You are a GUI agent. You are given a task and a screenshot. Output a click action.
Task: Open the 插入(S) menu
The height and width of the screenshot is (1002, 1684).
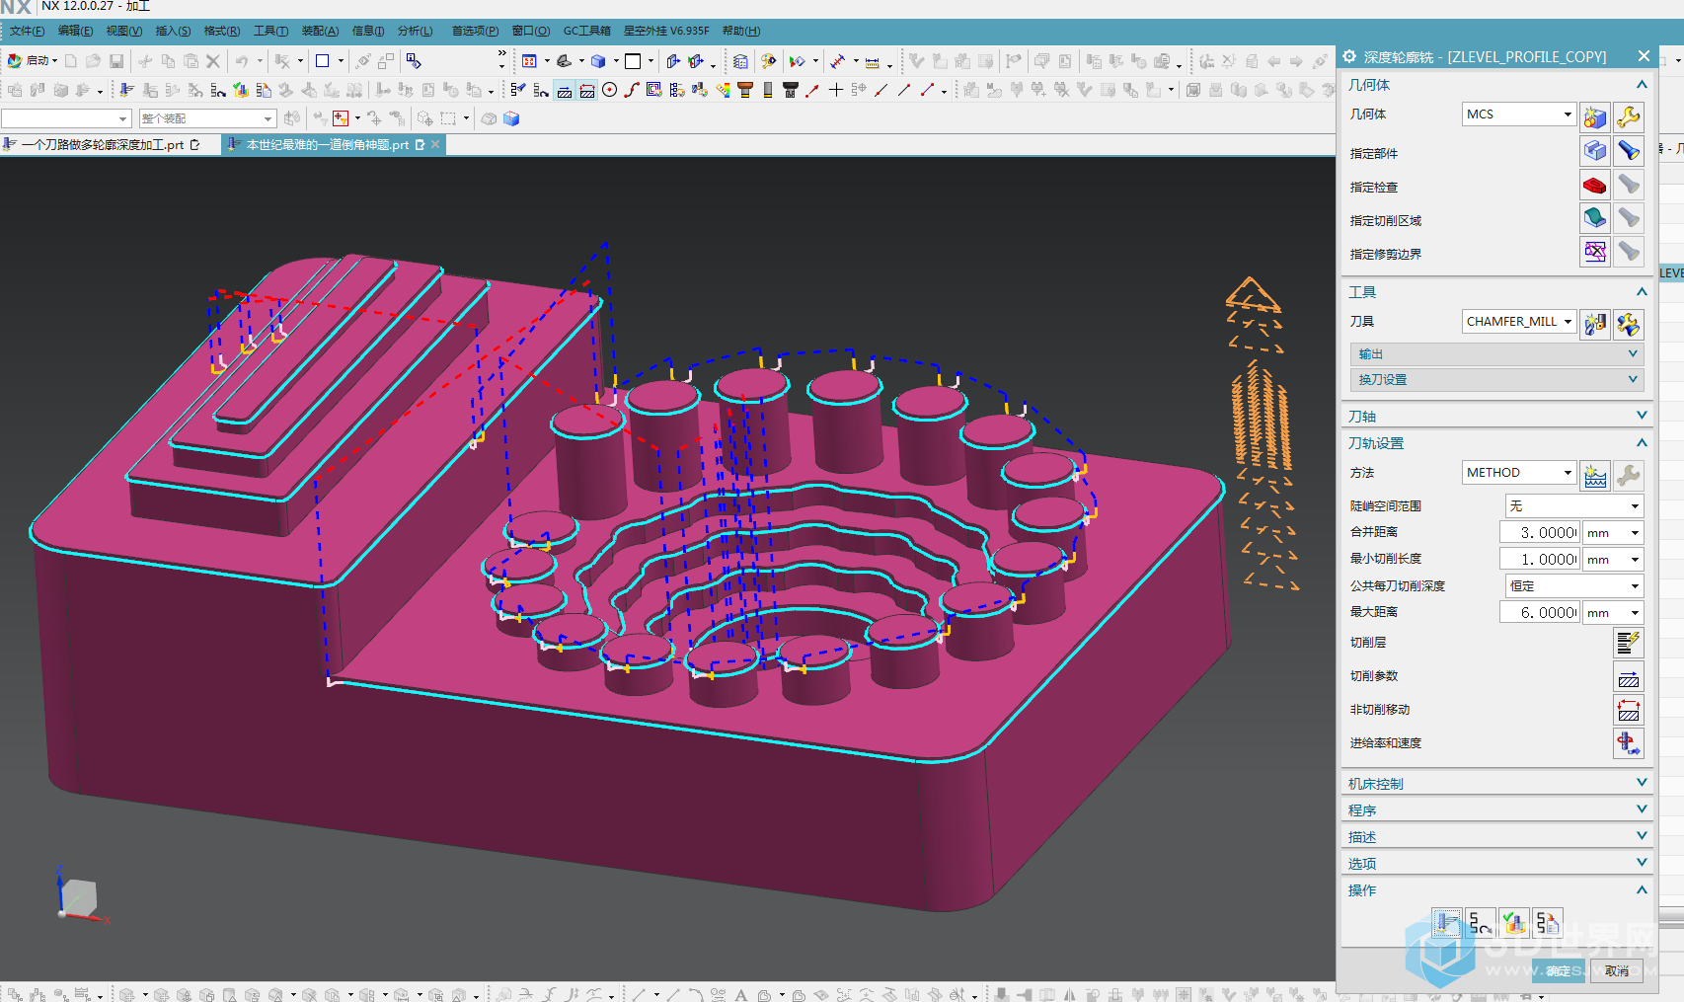(173, 31)
